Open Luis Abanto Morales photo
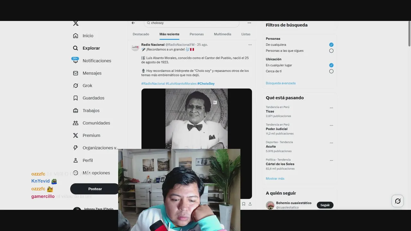The image size is (411, 231). pyautogui.click(x=197, y=119)
